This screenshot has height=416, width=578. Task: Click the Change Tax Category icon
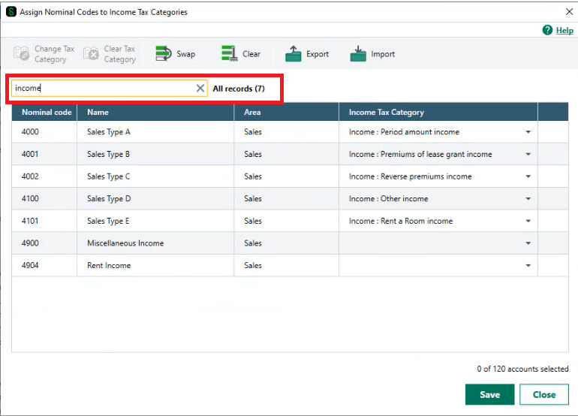click(21, 54)
